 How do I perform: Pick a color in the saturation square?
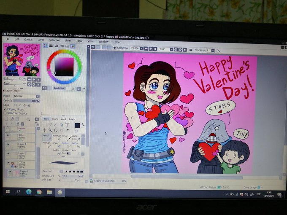[x=64, y=67]
